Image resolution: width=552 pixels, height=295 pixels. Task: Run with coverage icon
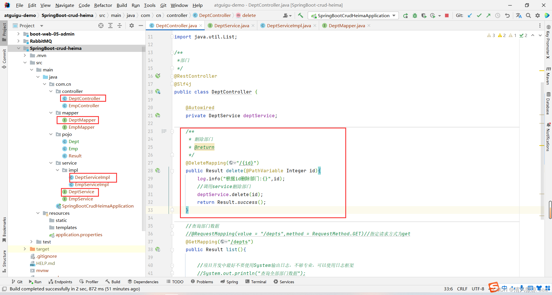424,15
